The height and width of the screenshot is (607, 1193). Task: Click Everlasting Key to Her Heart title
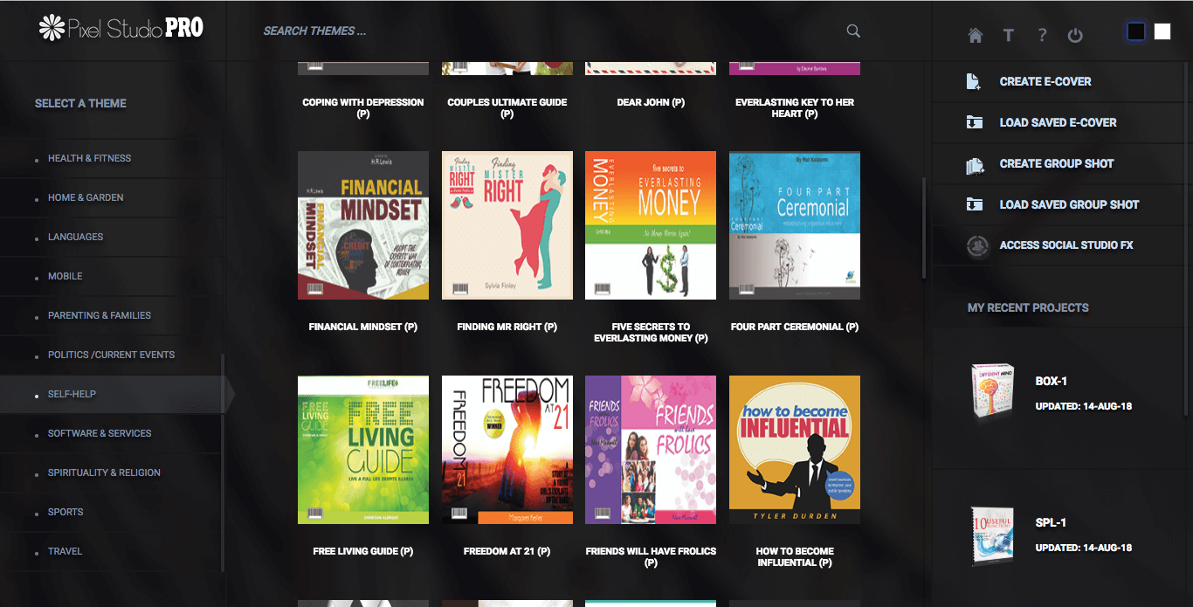click(x=795, y=108)
